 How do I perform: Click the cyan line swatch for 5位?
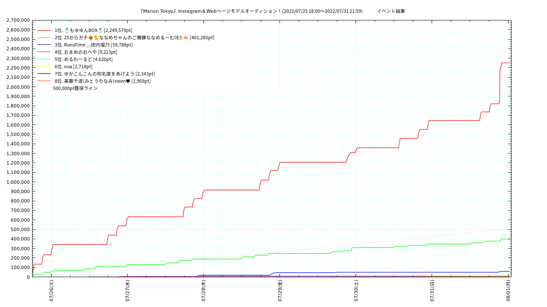pos(44,59)
